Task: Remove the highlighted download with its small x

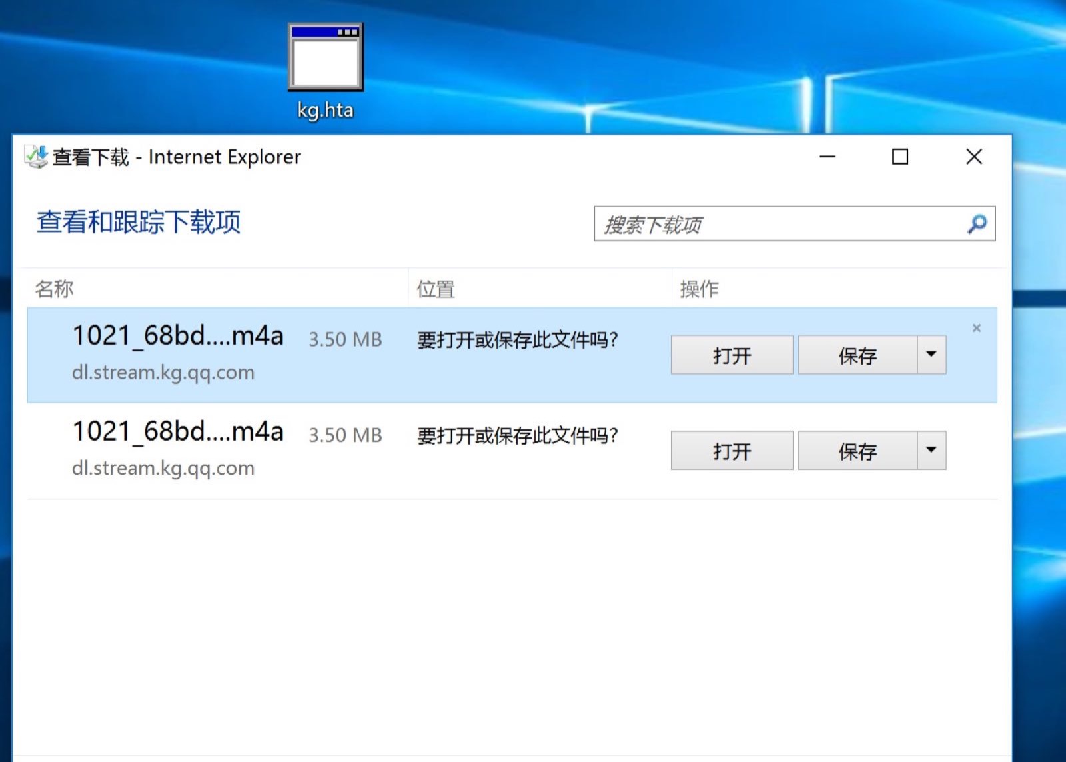Action: (x=976, y=328)
